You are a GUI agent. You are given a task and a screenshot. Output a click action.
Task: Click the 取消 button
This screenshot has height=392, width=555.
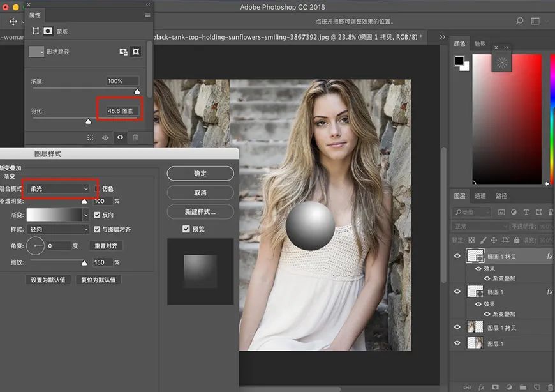point(200,193)
